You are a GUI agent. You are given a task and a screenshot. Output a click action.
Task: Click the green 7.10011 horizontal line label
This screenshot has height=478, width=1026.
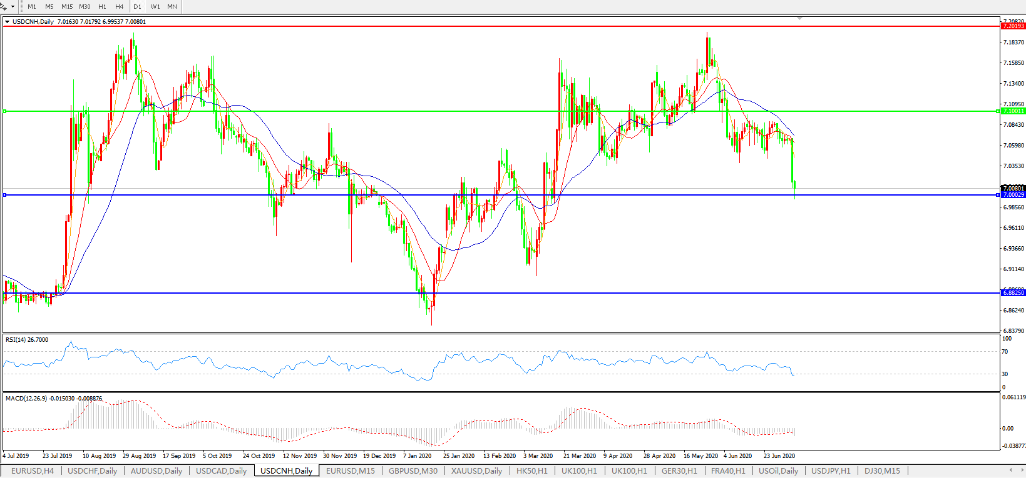(x=1013, y=111)
